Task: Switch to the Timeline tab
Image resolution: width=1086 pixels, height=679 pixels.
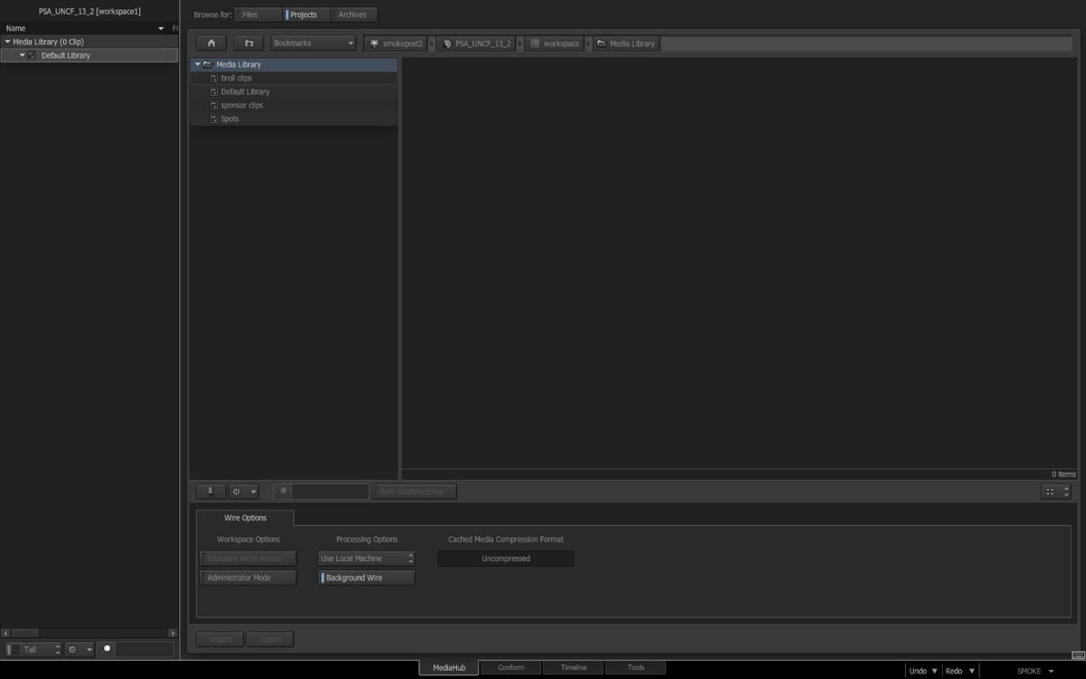Action: (x=573, y=668)
